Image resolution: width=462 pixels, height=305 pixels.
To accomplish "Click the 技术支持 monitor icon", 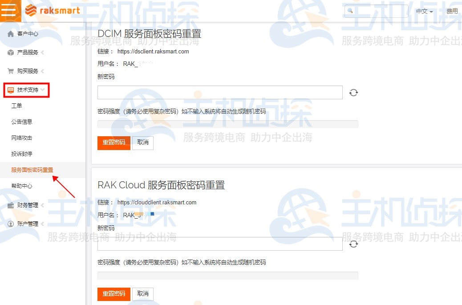I will tap(11, 89).
